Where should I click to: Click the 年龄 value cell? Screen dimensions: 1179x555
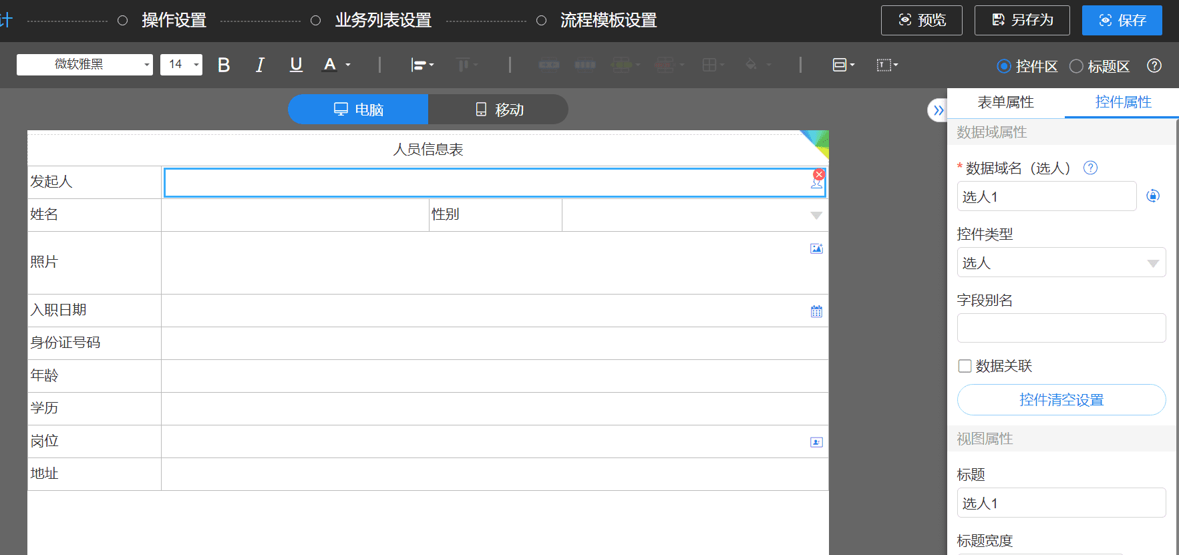495,376
